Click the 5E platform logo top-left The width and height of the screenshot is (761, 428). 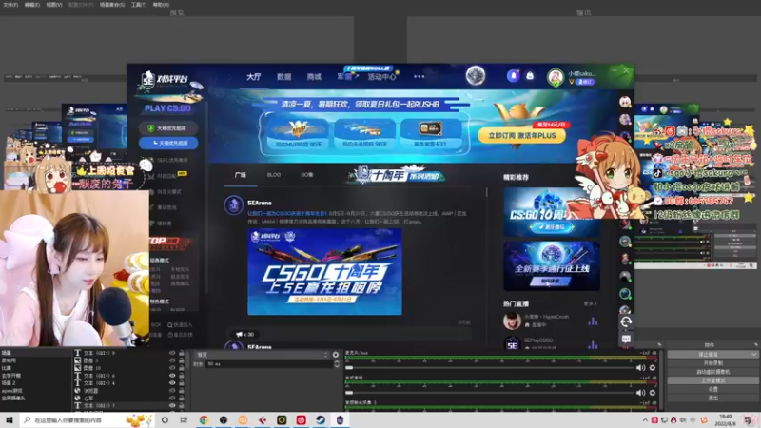coord(164,79)
